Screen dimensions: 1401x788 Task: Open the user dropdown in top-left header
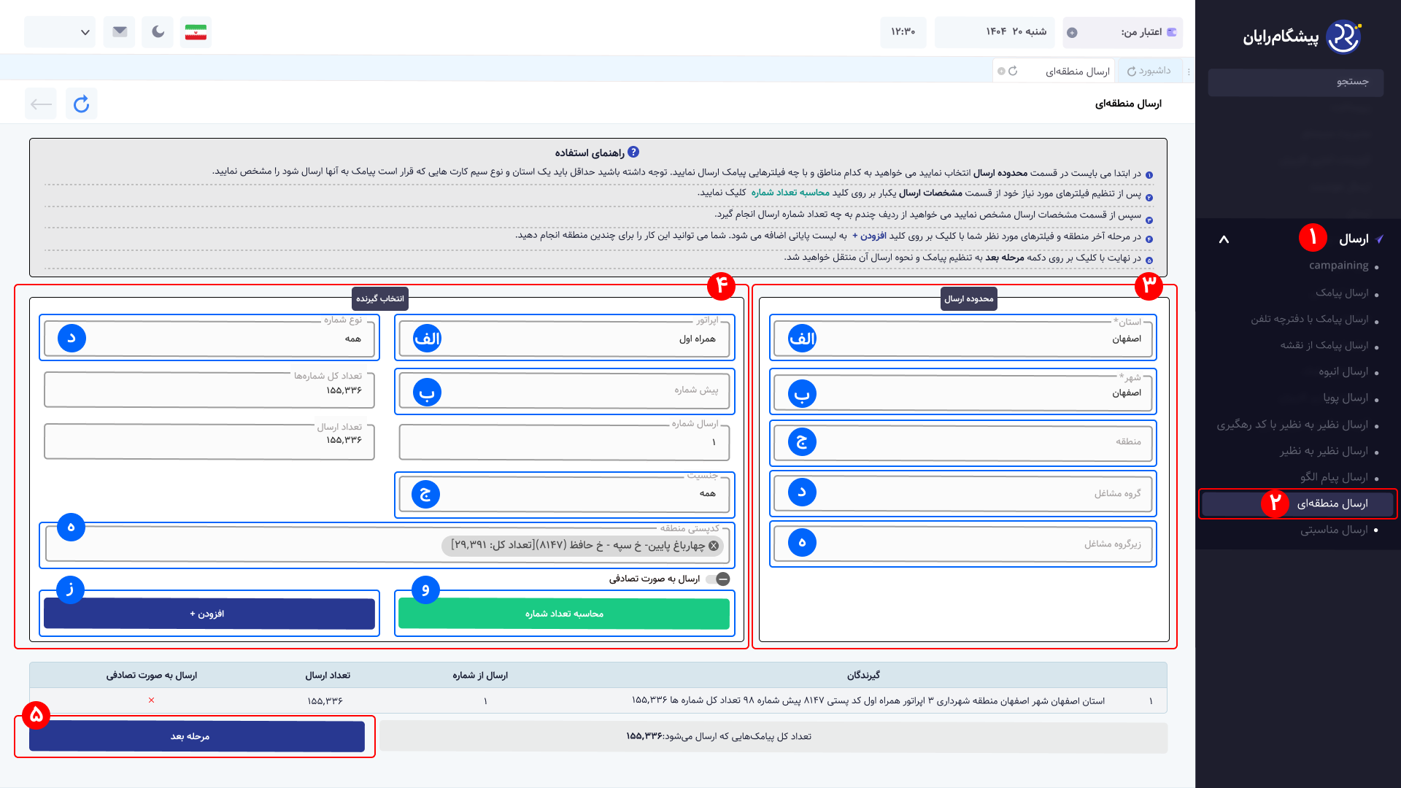click(60, 32)
